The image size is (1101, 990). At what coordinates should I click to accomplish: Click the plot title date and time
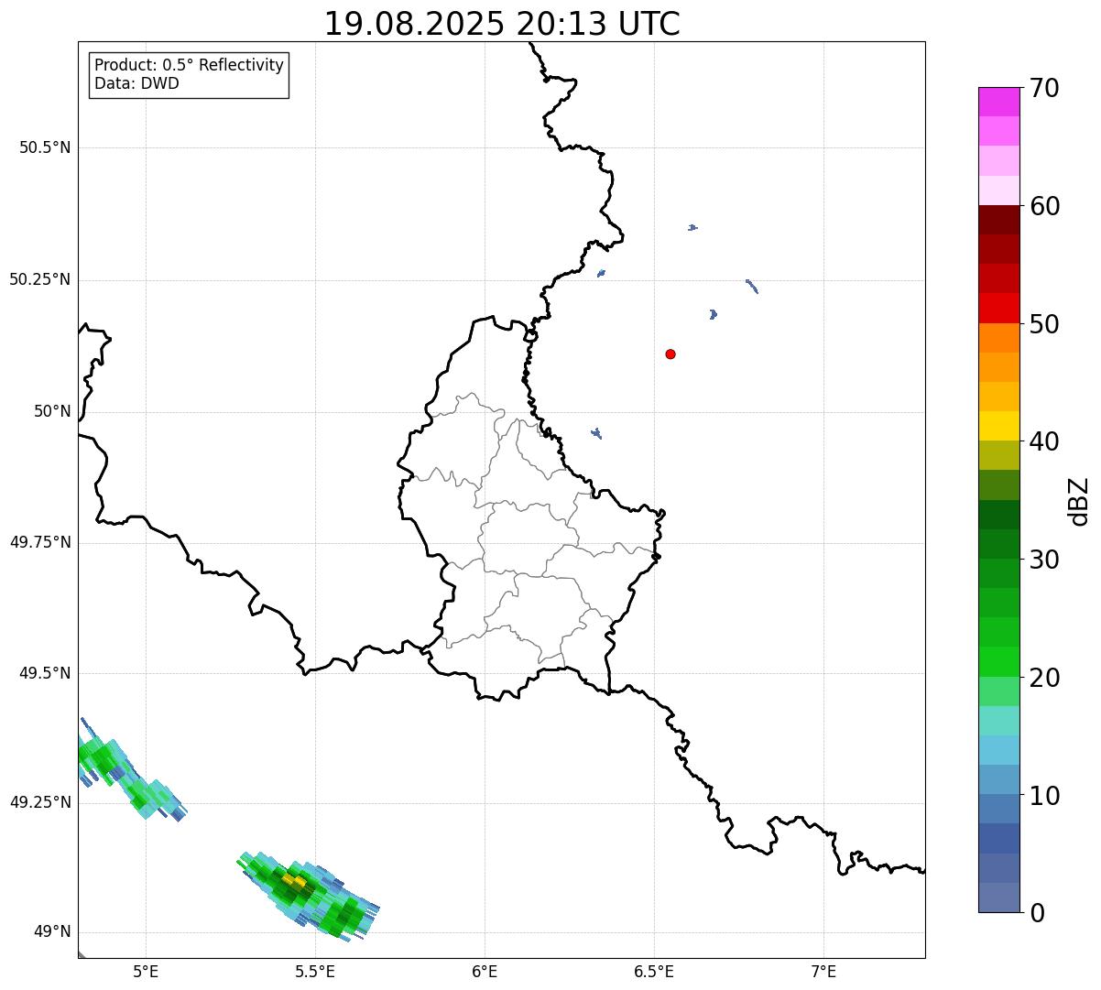502,24
